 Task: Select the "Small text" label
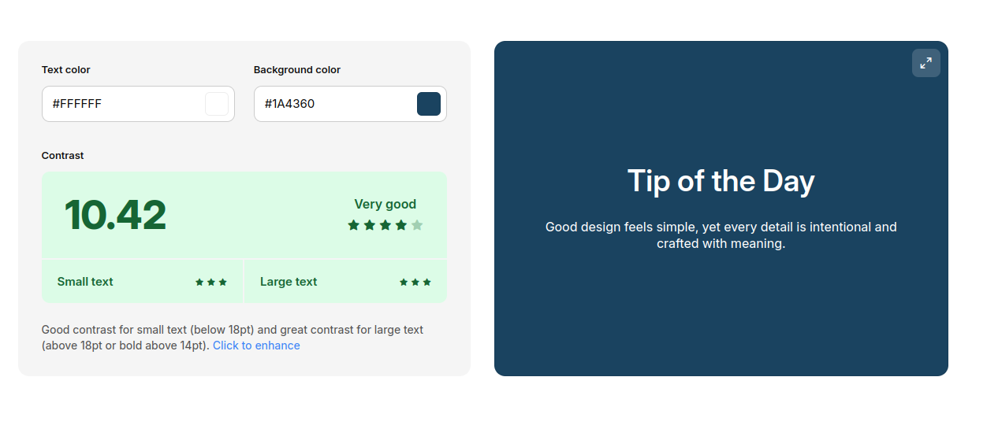tap(85, 282)
